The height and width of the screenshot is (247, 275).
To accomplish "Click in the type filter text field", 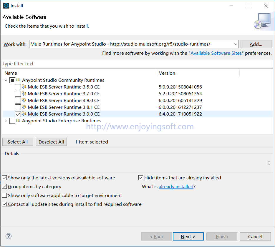I will 137,64.
